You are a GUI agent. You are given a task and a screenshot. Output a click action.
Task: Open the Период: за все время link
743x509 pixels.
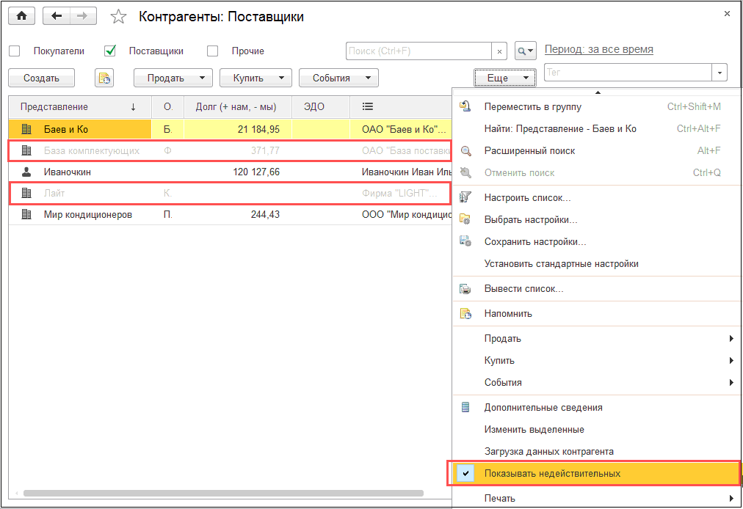coord(598,50)
